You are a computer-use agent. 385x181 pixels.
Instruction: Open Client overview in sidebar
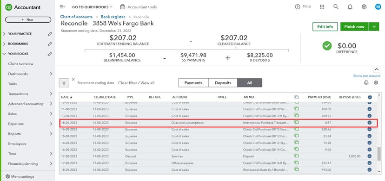coord(20,64)
